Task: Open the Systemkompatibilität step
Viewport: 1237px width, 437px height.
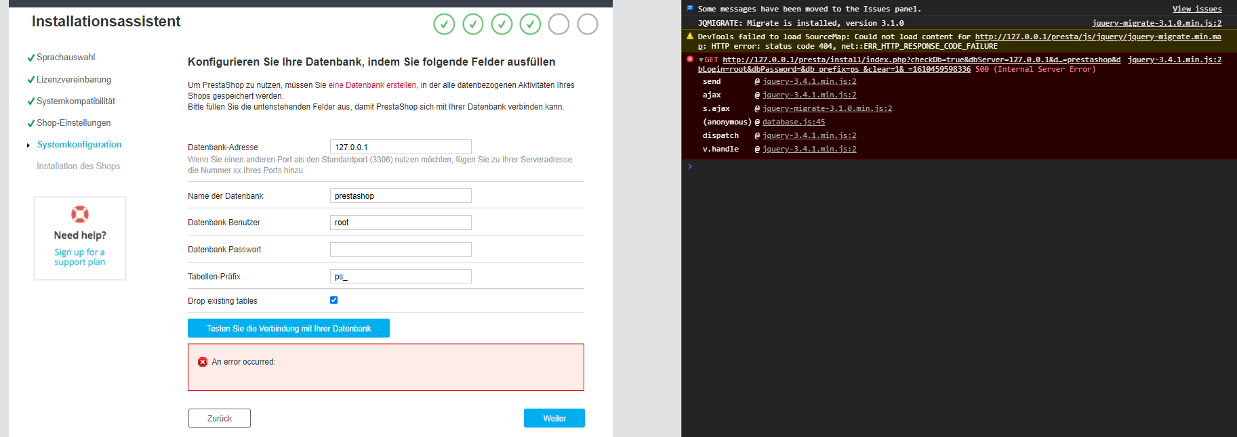Action: [x=76, y=101]
